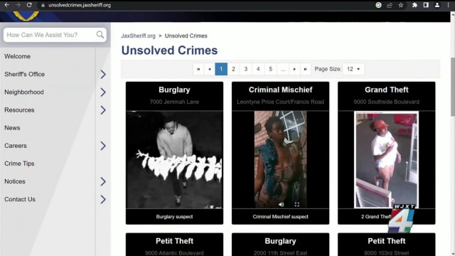This screenshot has height=256, width=455.
Task: Toggle the browser side panel icon
Action: click(426, 5)
